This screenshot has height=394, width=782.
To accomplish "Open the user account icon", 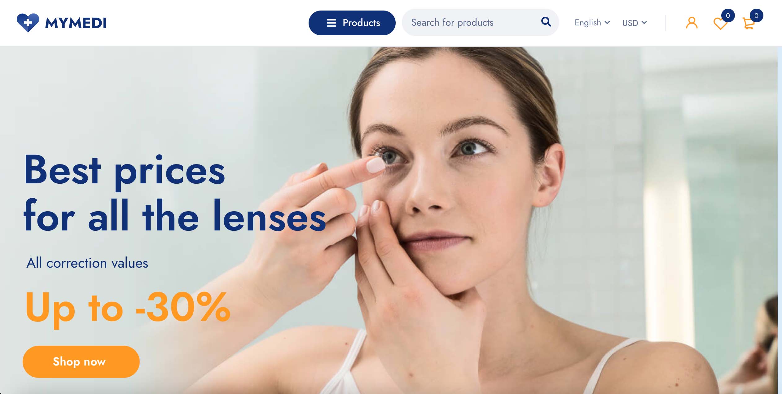I will (x=692, y=23).
